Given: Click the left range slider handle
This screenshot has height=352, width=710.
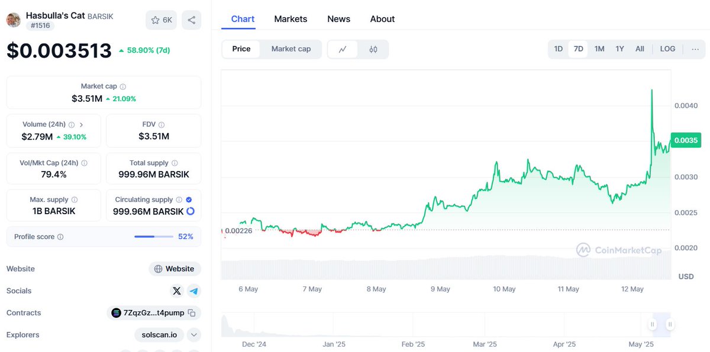Looking at the screenshot, I should tap(653, 324).
